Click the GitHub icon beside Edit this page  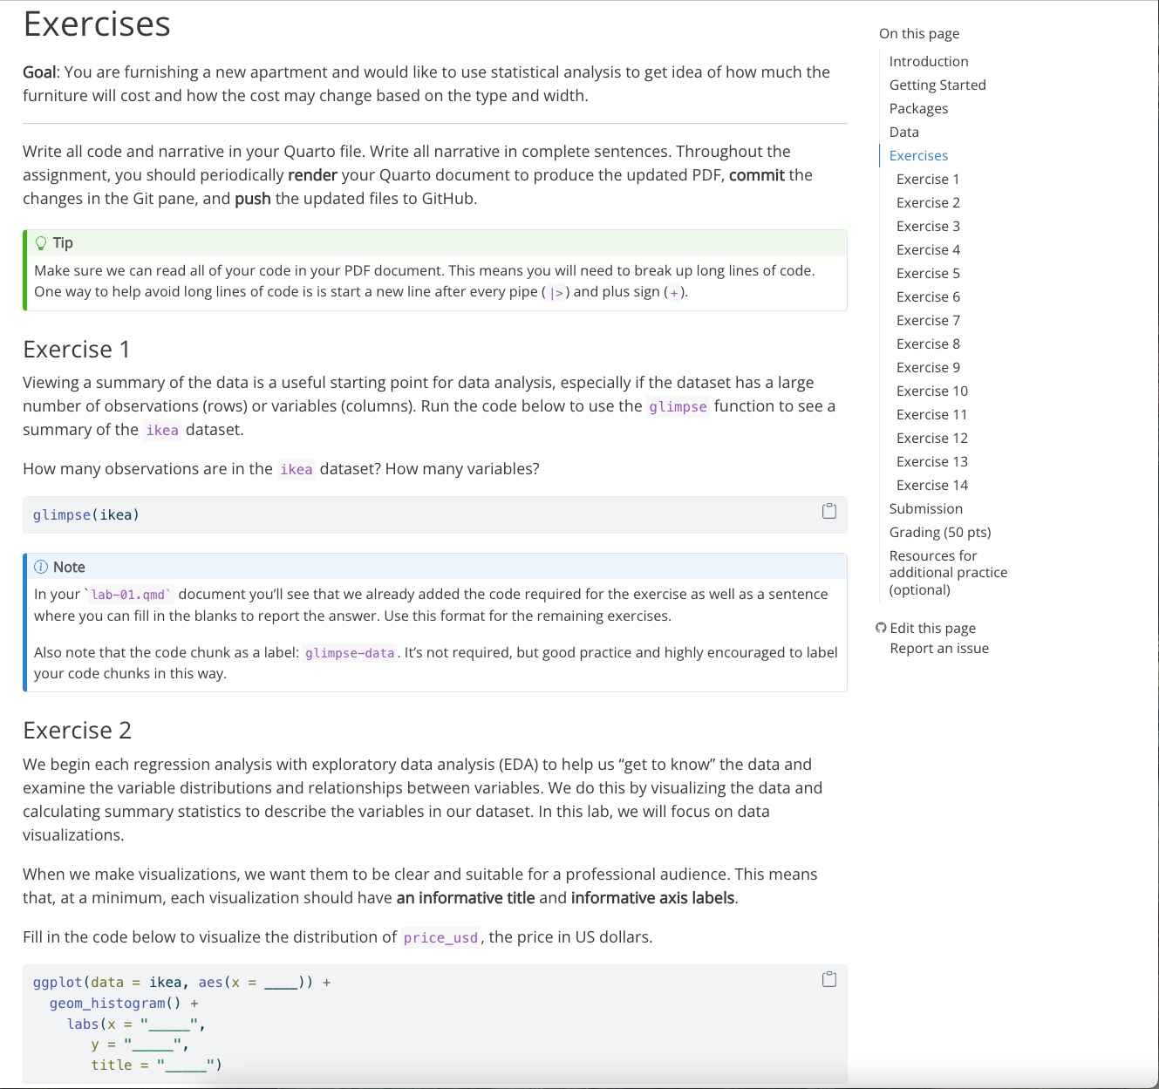[x=881, y=628]
